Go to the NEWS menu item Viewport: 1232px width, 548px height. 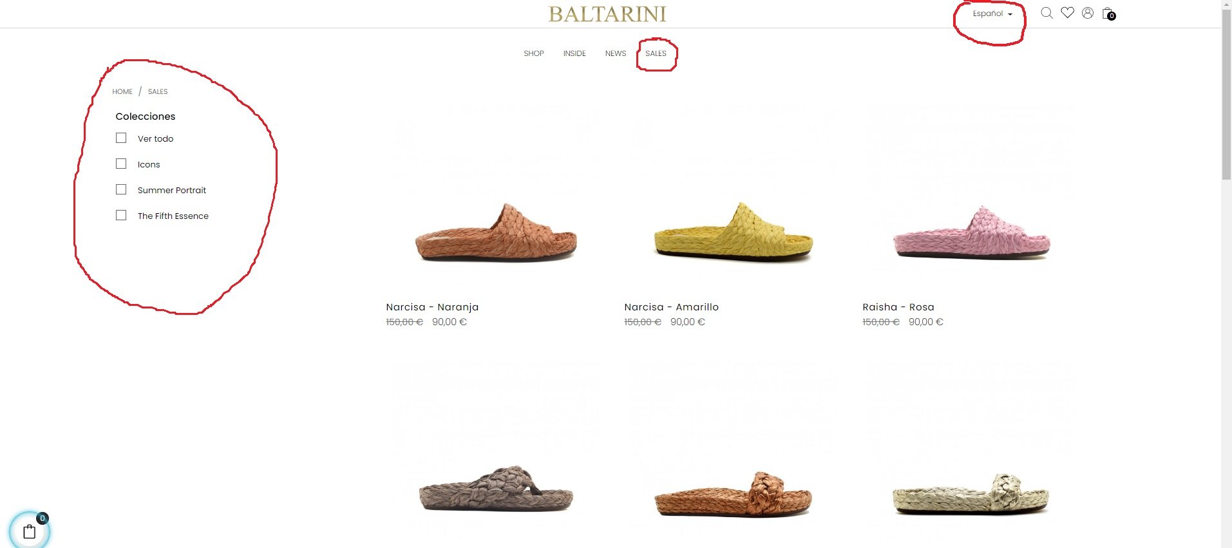click(x=616, y=53)
